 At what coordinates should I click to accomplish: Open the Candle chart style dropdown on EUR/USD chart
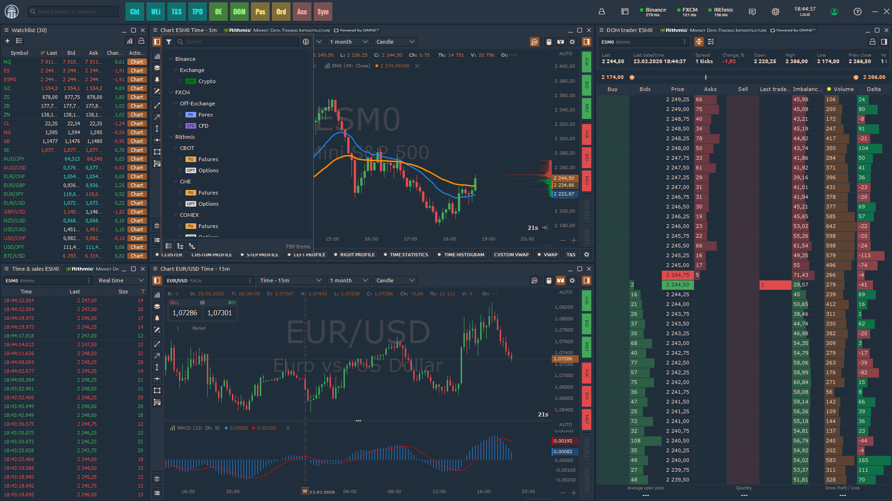[x=395, y=280]
